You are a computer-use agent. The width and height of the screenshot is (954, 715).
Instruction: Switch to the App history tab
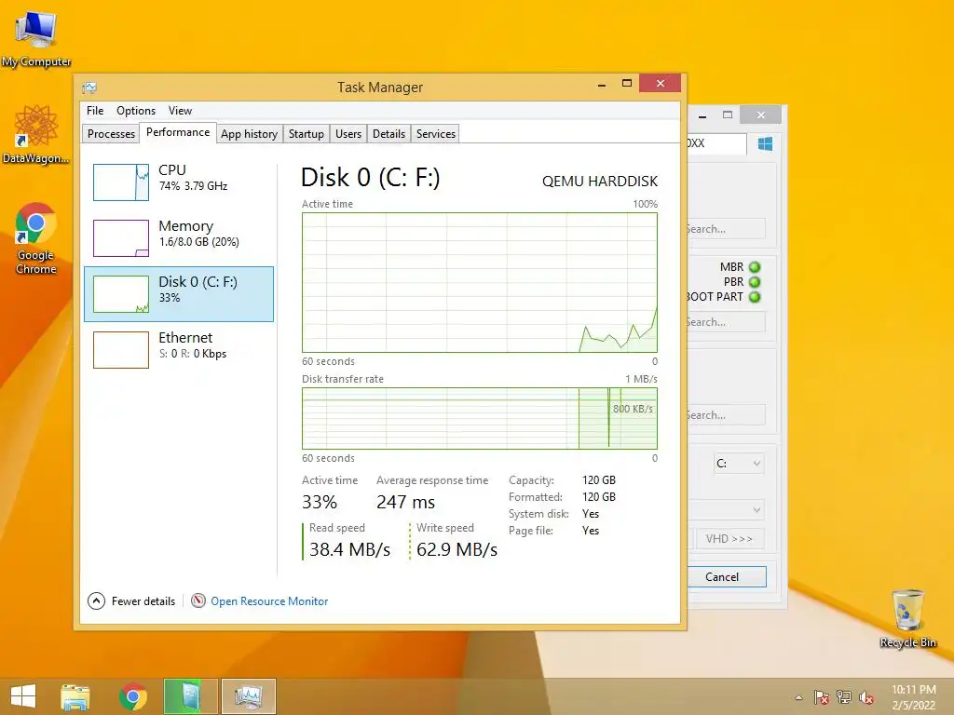249,134
